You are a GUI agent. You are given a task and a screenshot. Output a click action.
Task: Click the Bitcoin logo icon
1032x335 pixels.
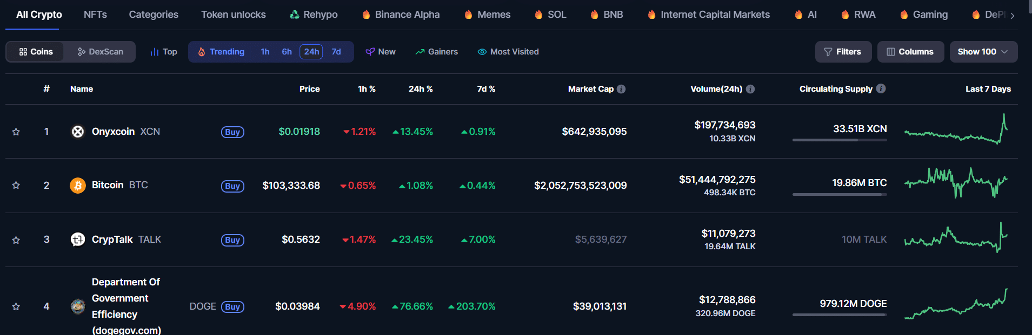[x=78, y=186]
